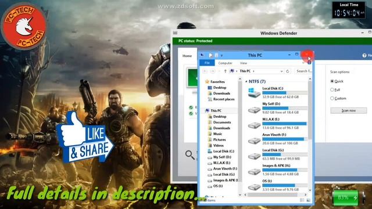This screenshot has height=209, width=372.
Task: Select Desktop under This PC
Action: [220, 117]
